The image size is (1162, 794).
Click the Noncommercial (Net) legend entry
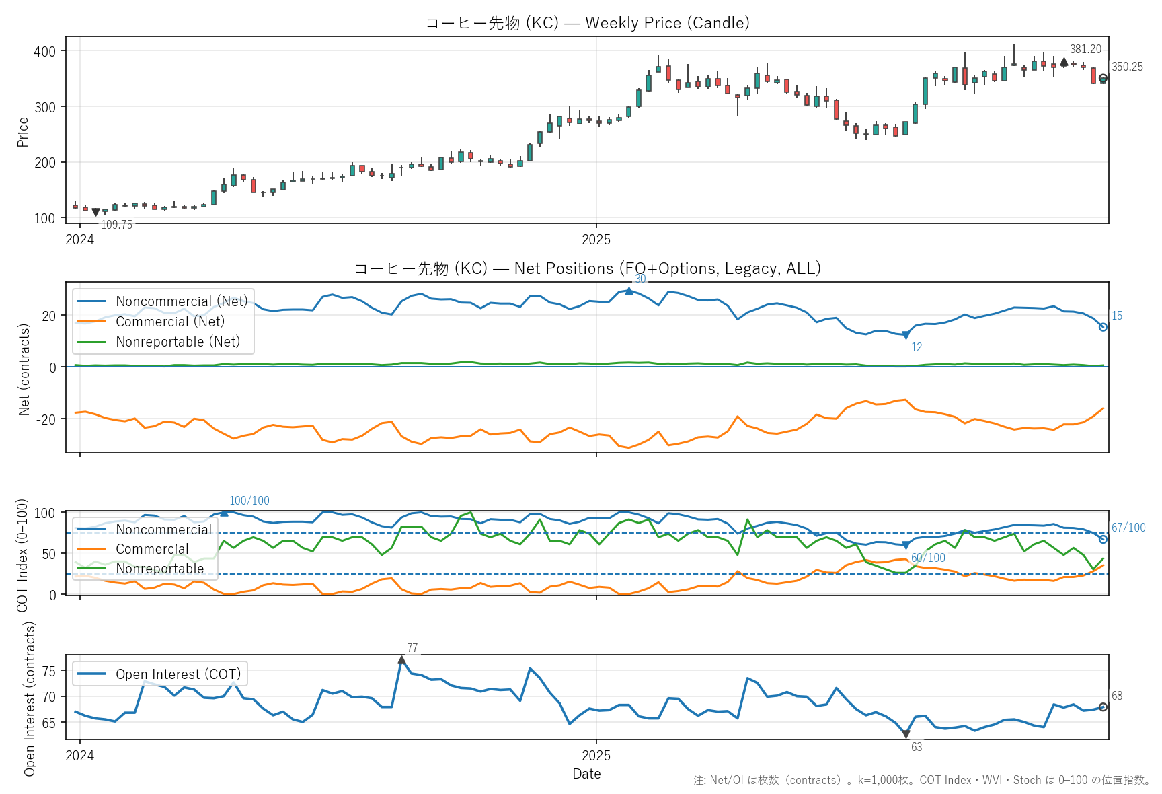coord(181,301)
